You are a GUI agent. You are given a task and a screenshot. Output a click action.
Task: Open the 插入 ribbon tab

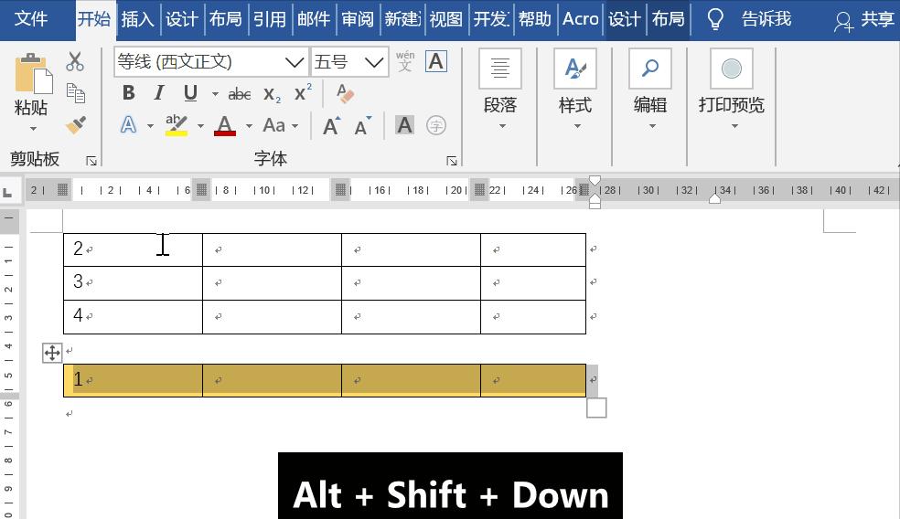click(137, 19)
